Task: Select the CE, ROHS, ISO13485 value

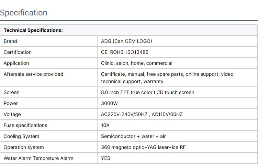Action: point(125,52)
